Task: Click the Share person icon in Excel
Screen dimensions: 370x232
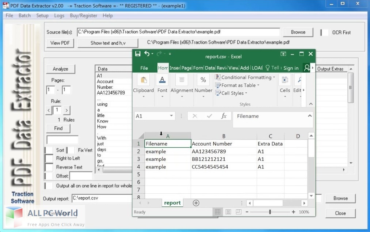Action: pos(307,68)
